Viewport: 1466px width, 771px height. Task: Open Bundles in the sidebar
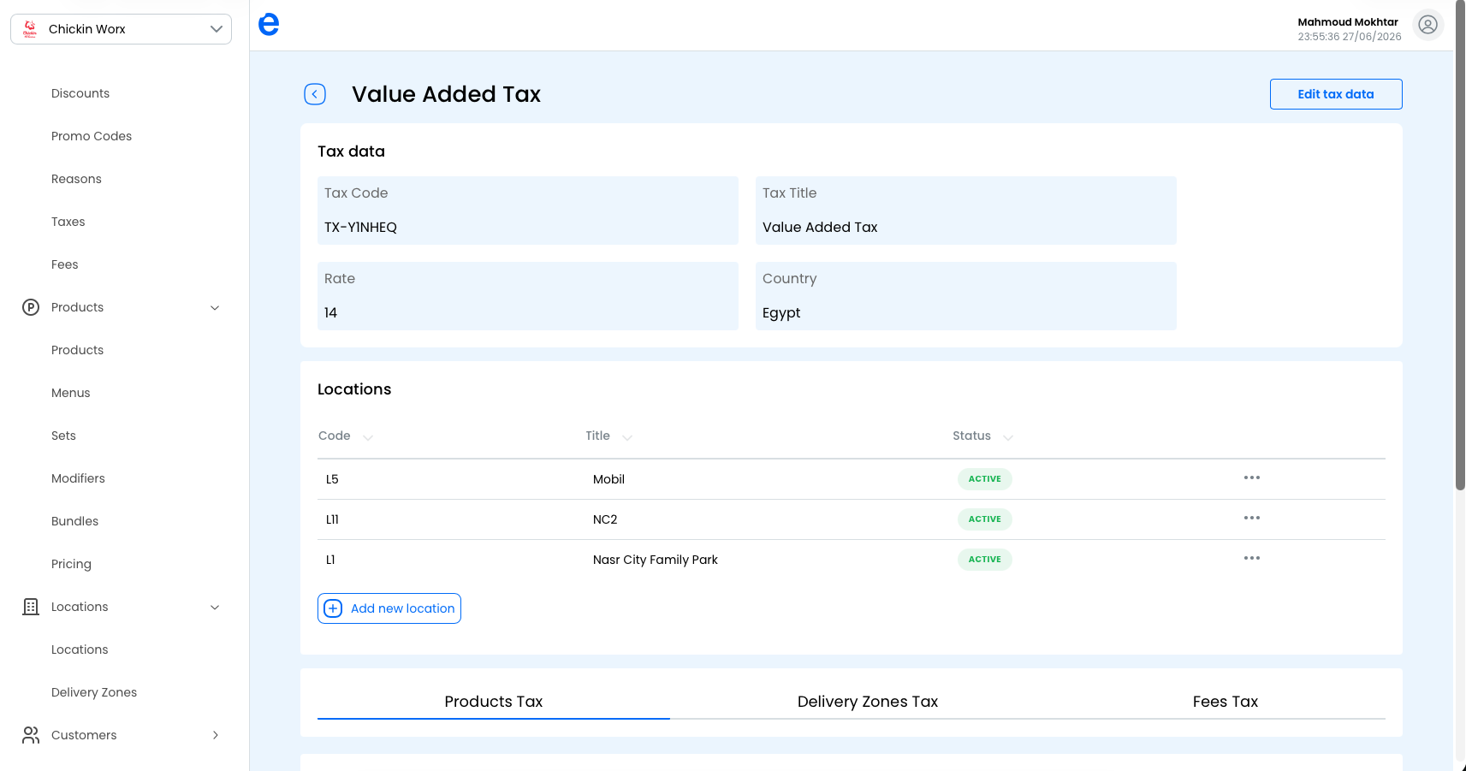75,521
